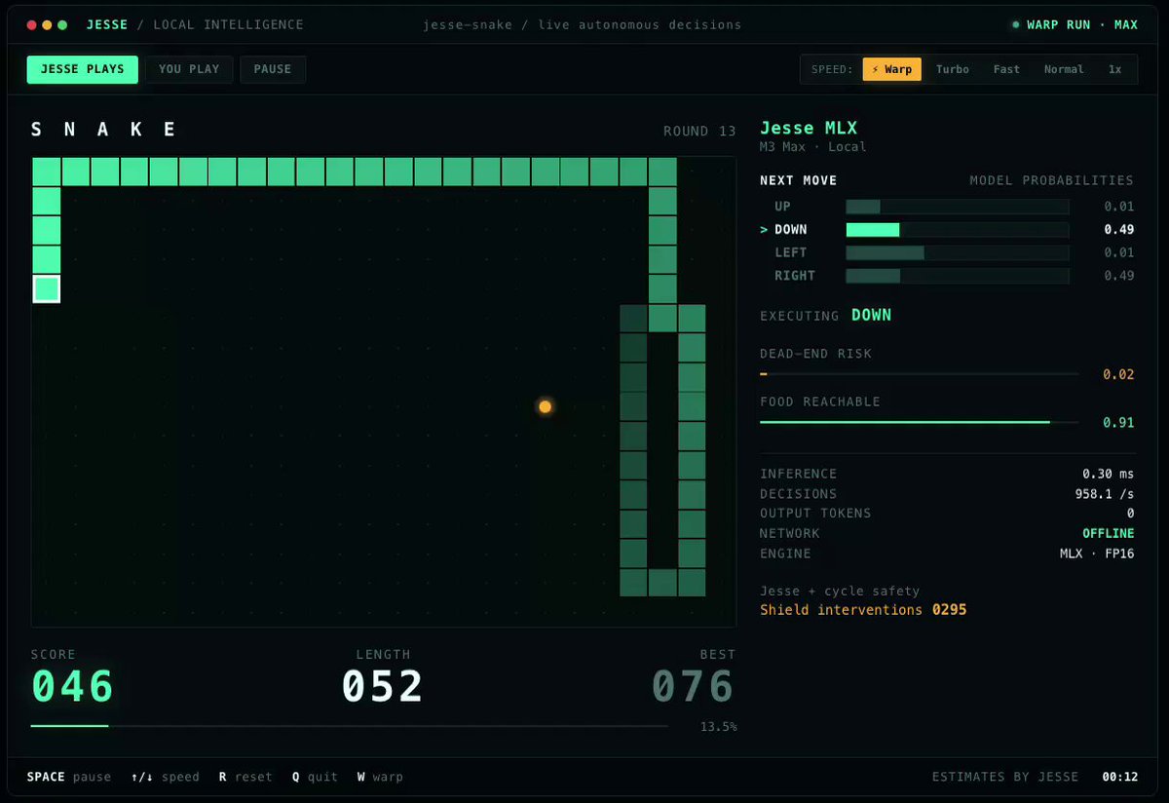The image size is (1169, 803).
Task: Select the snake's white-outlined head cell
Action: (47, 288)
